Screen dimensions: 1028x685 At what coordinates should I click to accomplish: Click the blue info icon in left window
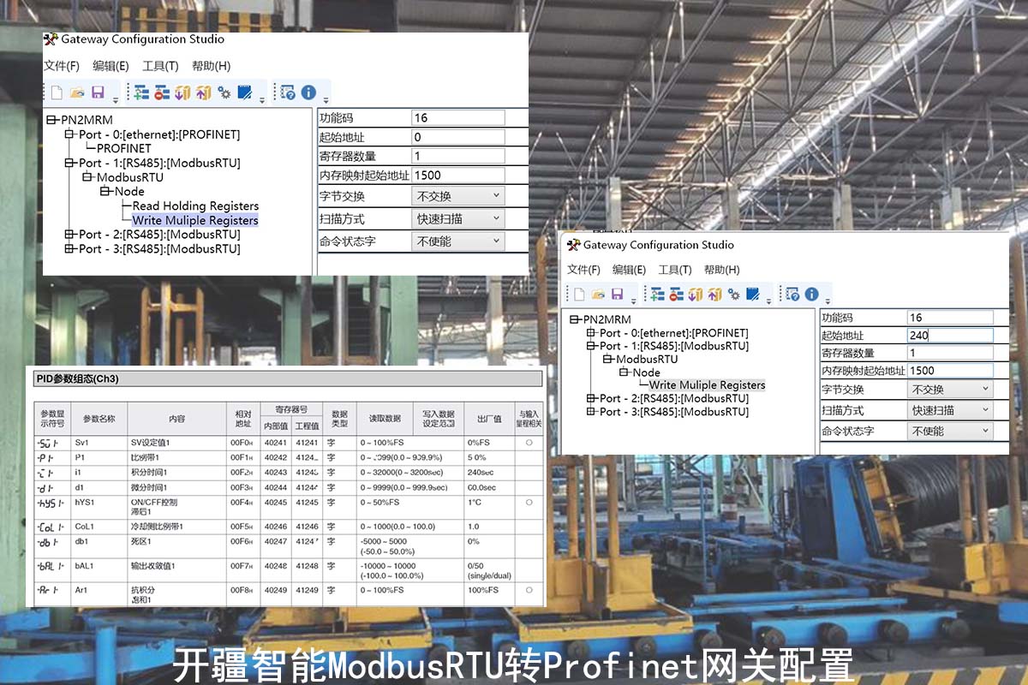[308, 92]
